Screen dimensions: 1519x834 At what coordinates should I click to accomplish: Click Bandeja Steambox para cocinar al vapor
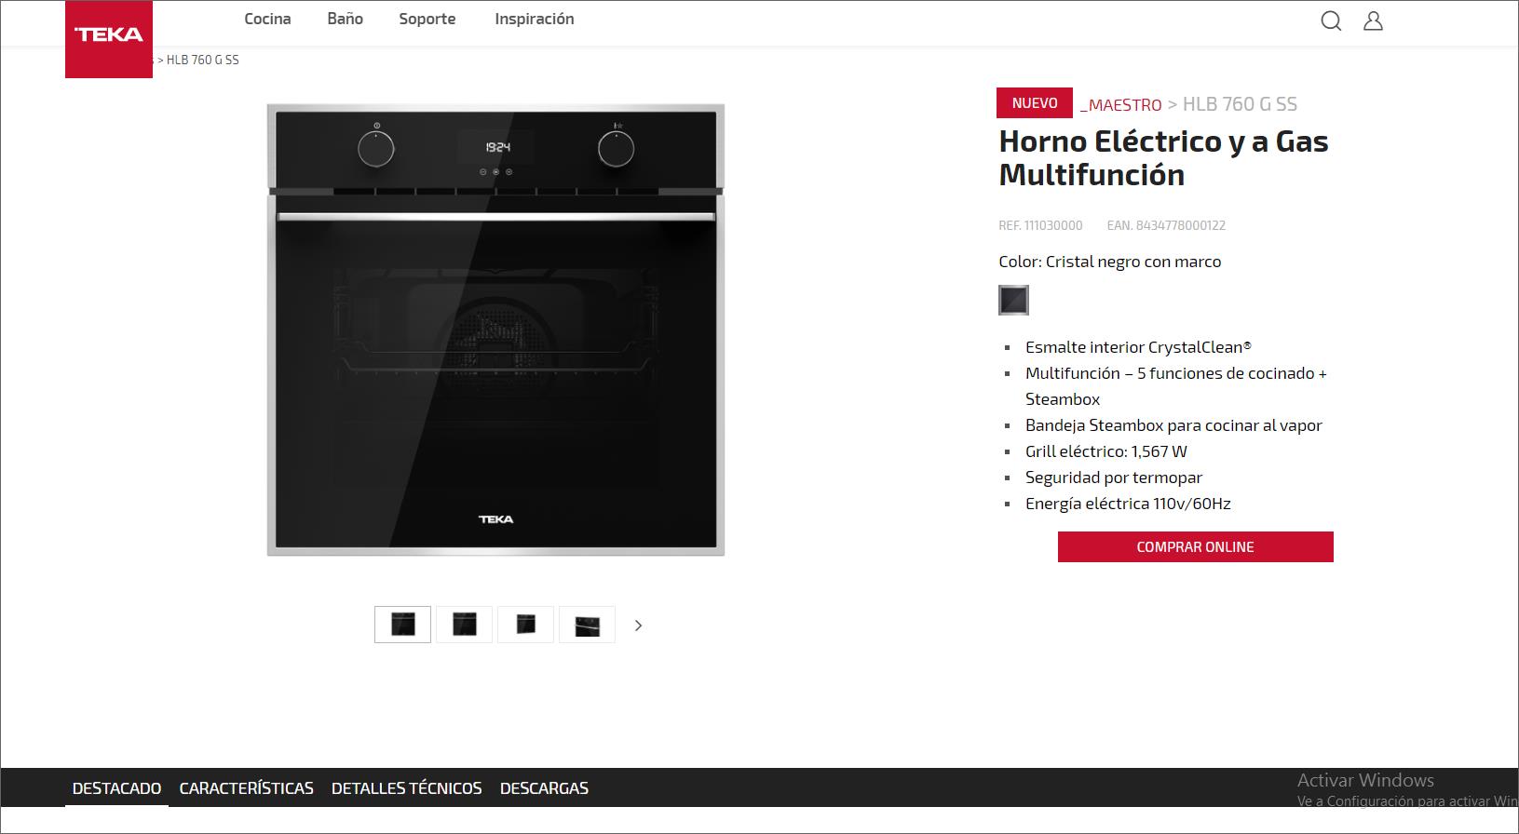(x=1173, y=425)
